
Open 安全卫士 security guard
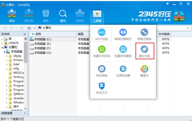pos(102,88)
